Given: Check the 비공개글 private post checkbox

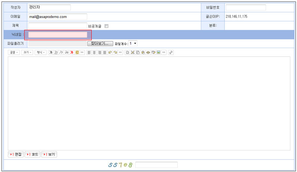Looking at the screenshot, I should 107,26.
